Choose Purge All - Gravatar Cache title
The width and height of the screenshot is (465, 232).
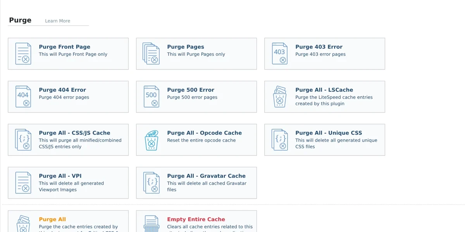point(207,176)
